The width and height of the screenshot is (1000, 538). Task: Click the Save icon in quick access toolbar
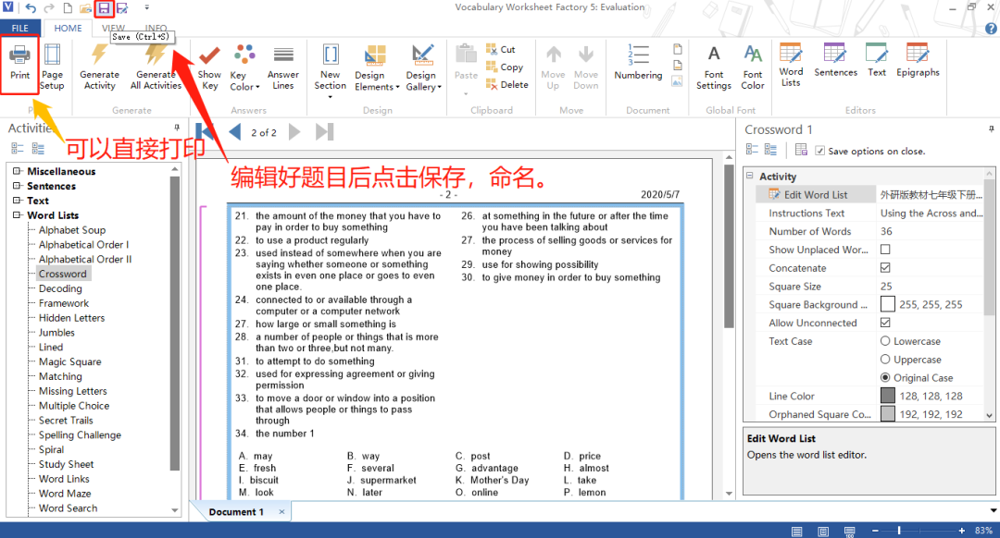click(104, 8)
